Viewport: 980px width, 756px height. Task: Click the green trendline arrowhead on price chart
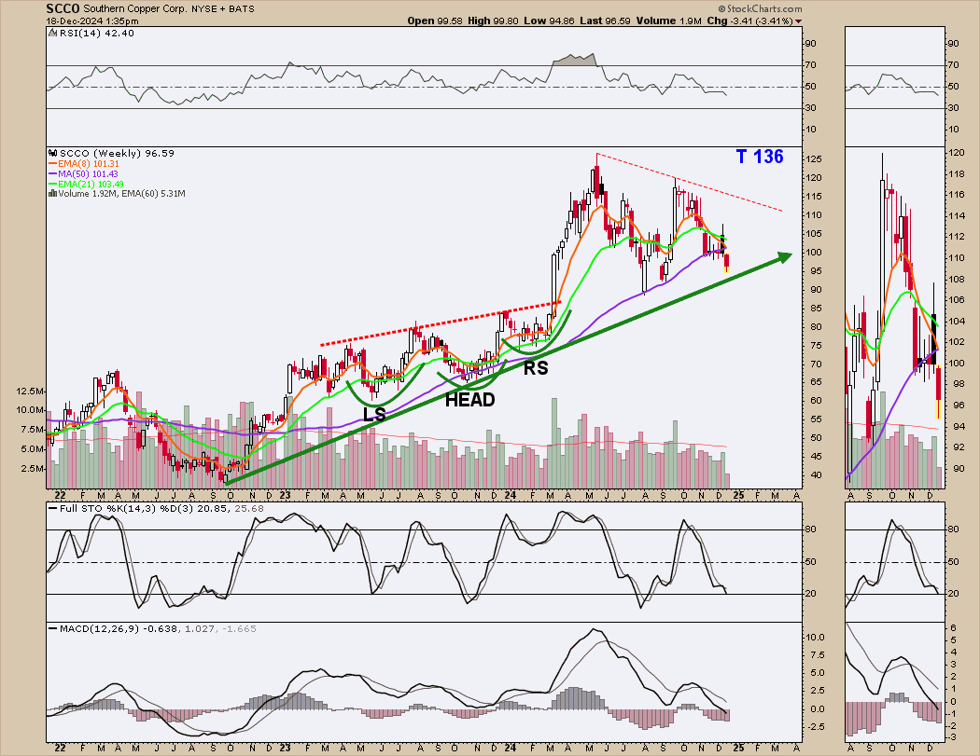784,256
